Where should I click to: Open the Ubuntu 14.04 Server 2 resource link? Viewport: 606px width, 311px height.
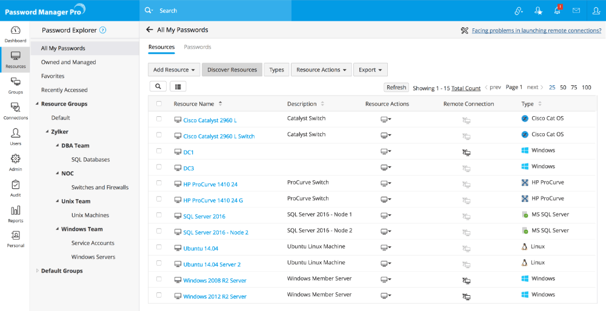(x=211, y=264)
